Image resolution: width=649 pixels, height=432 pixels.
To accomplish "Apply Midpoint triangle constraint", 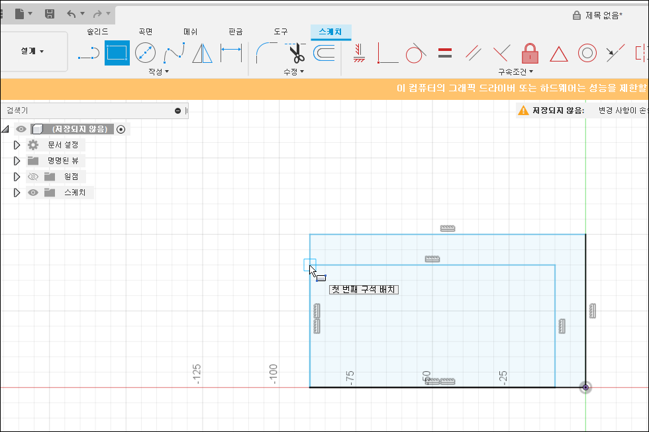I will coord(559,54).
